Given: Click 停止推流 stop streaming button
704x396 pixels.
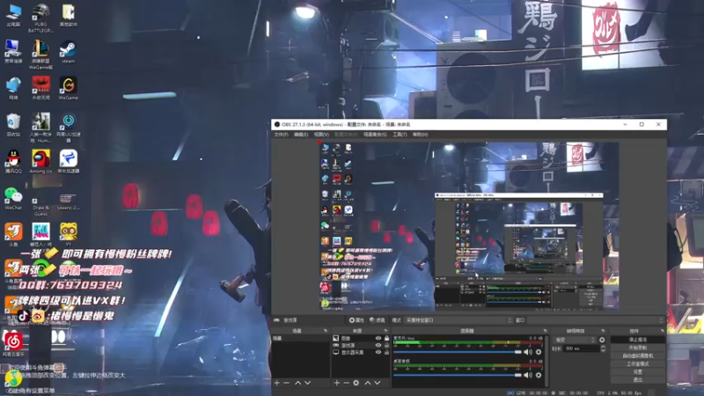Looking at the screenshot, I should tap(637, 340).
